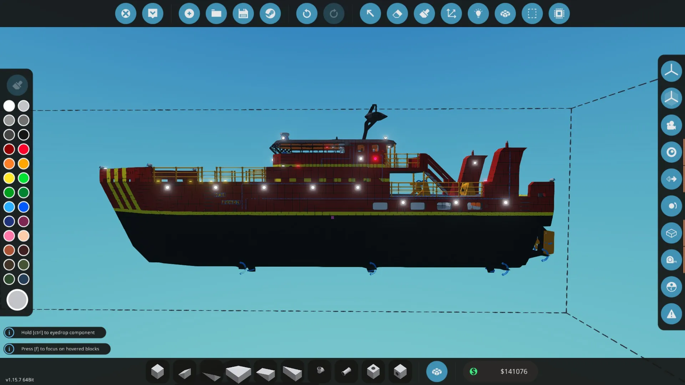Screen dimensions: 685x385
Task: Select the dashed selection box tool
Action: click(532, 14)
